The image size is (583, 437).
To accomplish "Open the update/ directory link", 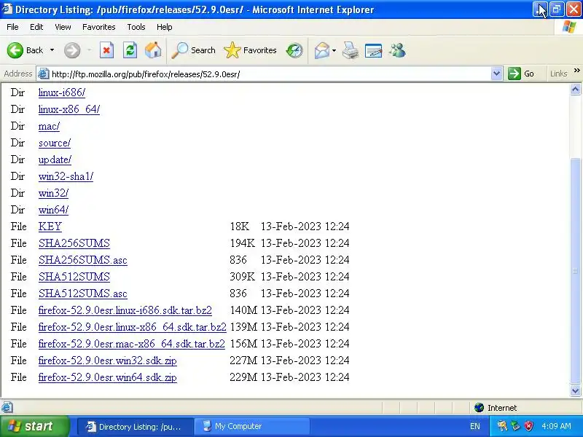I will coord(55,160).
